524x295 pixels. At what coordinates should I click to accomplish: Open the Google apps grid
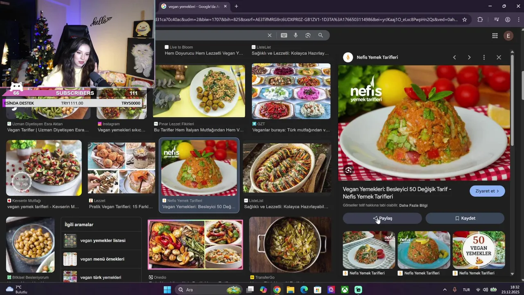[x=495, y=36]
